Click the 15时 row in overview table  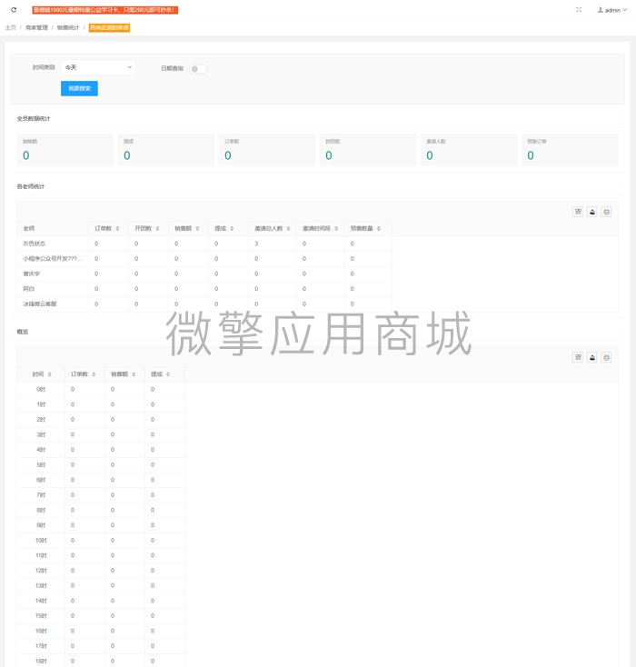pos(101,616)
